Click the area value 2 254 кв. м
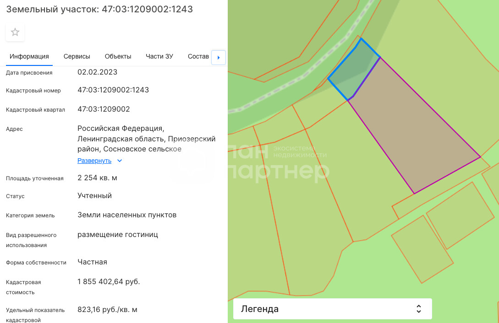The width and height of the screenshot is (499, 323). [97, 178]
